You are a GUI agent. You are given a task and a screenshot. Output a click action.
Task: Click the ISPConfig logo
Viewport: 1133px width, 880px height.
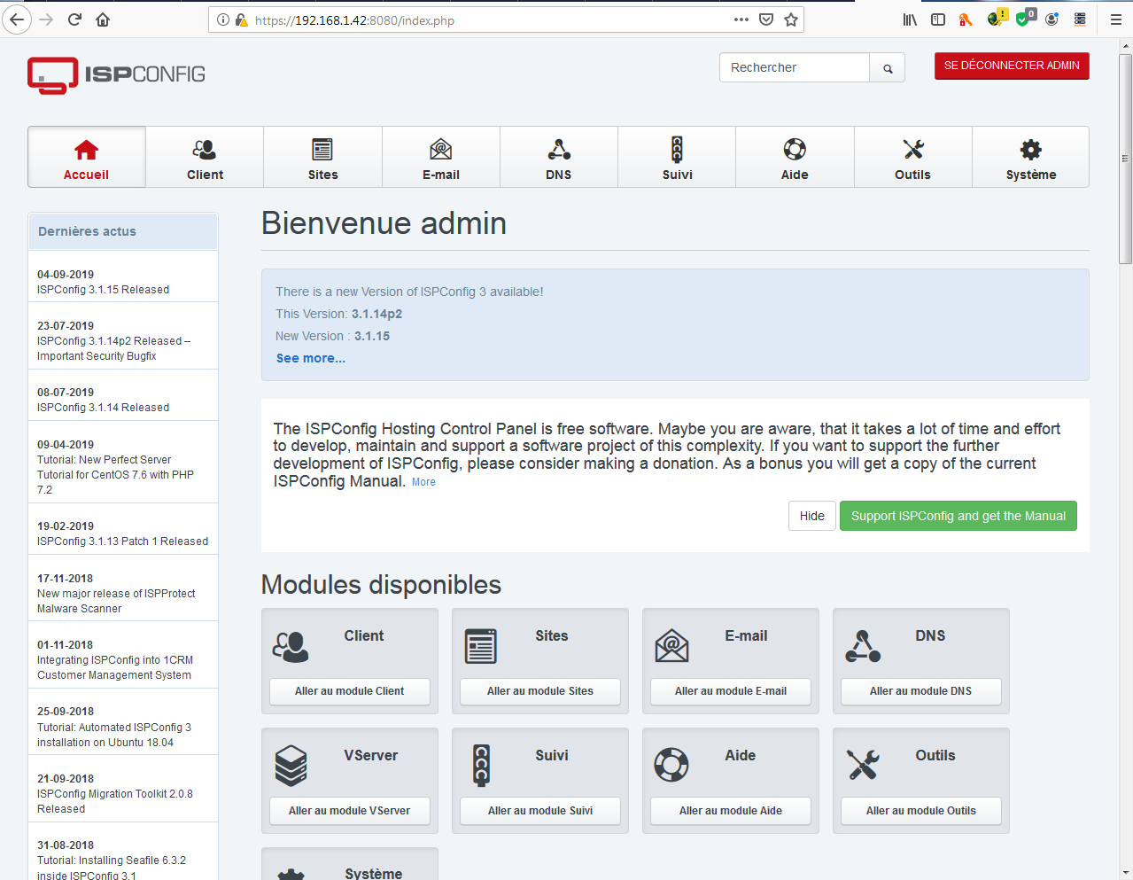pyautogui.click(x=116, y=75)
